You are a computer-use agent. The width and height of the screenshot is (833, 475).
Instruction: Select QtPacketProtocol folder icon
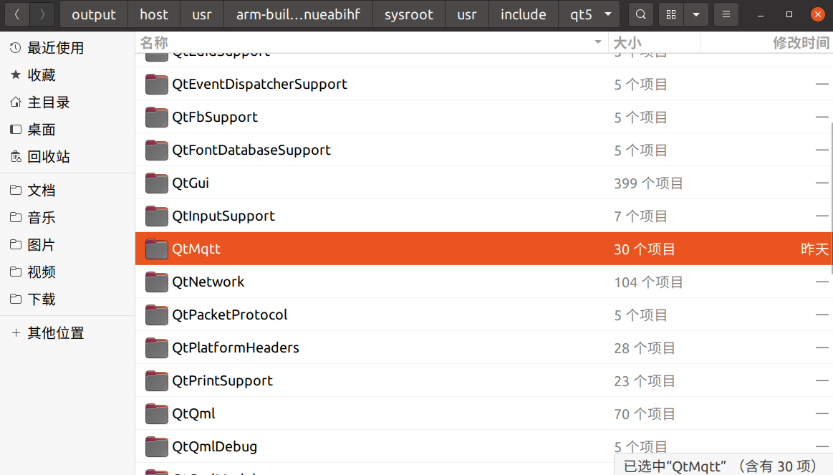[157, 315]
